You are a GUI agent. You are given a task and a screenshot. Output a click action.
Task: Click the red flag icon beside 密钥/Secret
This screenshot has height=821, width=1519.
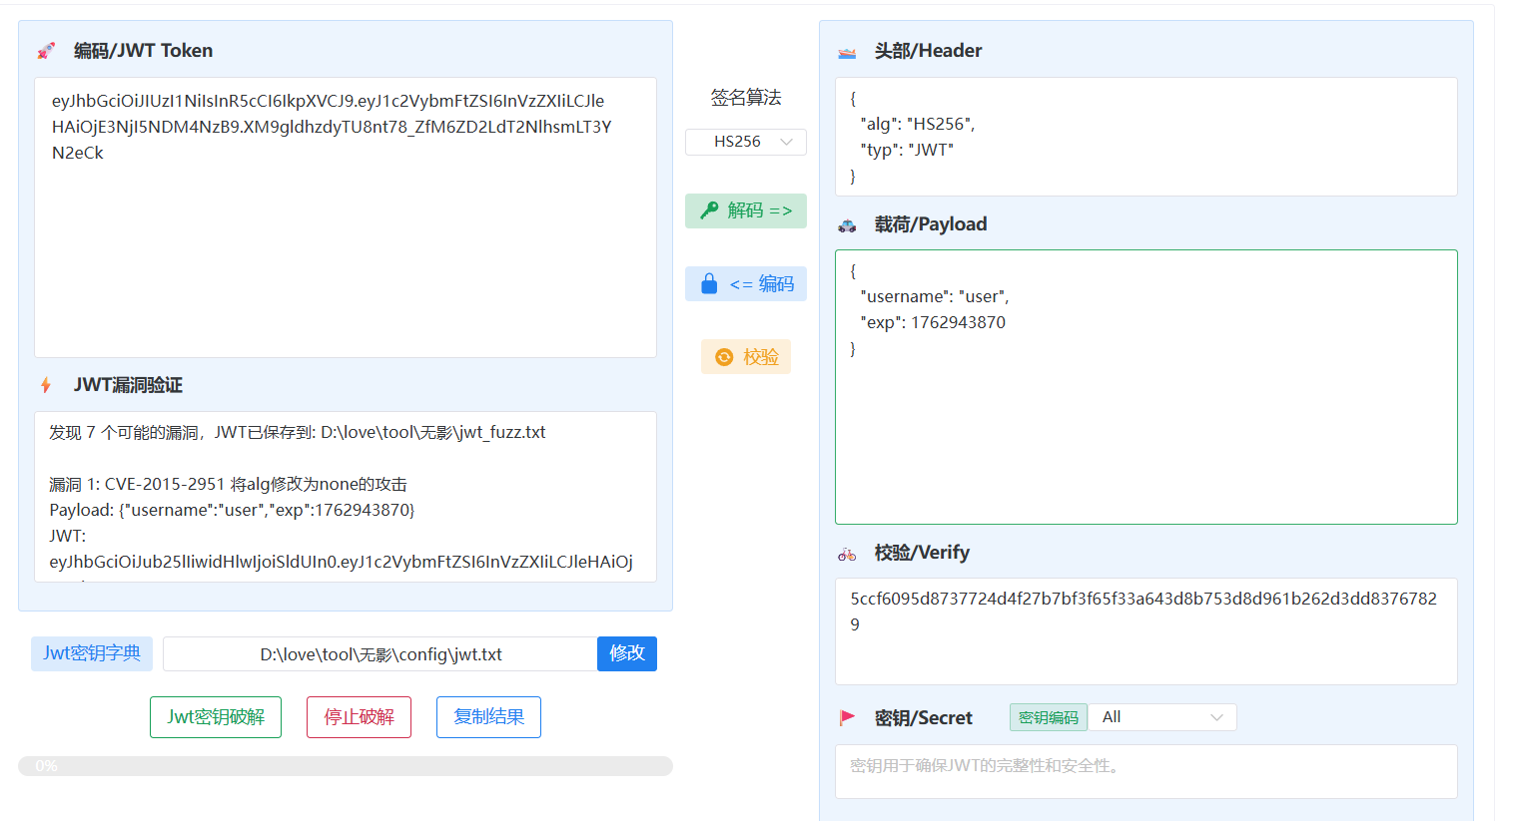click(847, 717)
